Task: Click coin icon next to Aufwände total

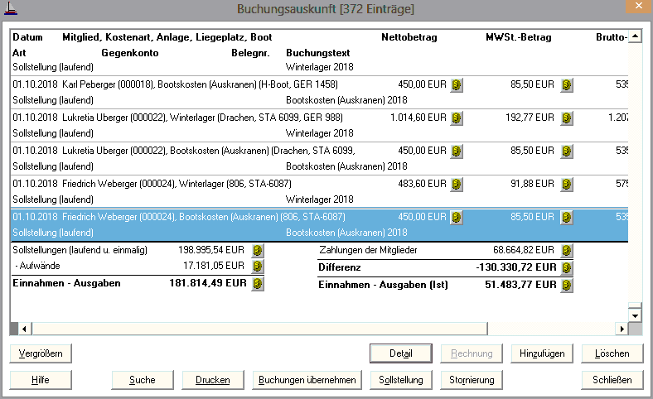Action: click(258, 267)
